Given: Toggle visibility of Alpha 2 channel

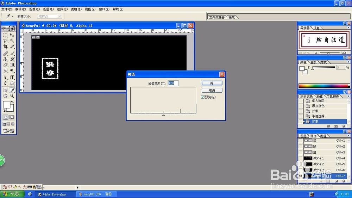Looking at the screenshot, I should click(300, 164).
